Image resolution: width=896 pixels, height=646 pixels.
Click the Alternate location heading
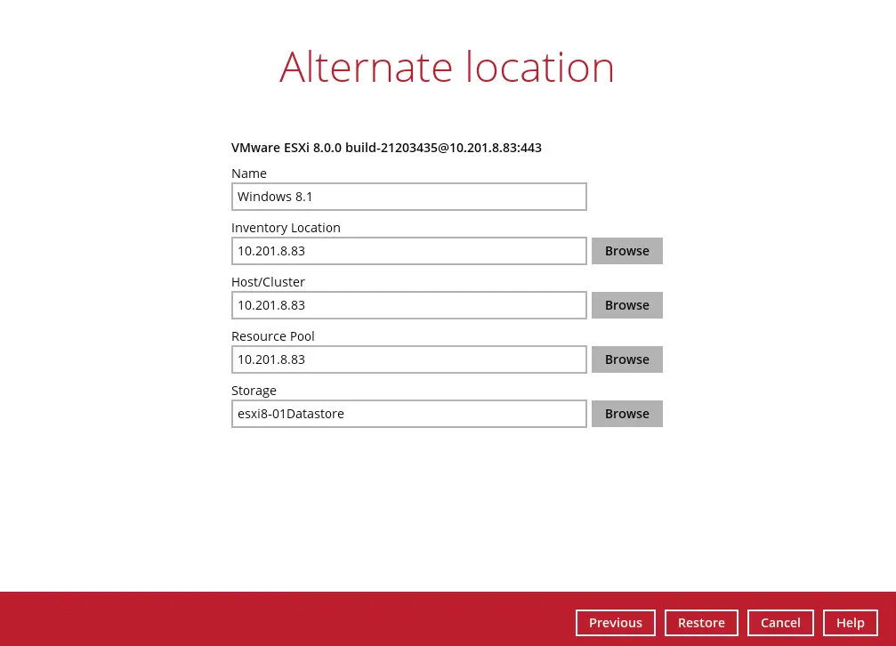[x=447, y=68]
